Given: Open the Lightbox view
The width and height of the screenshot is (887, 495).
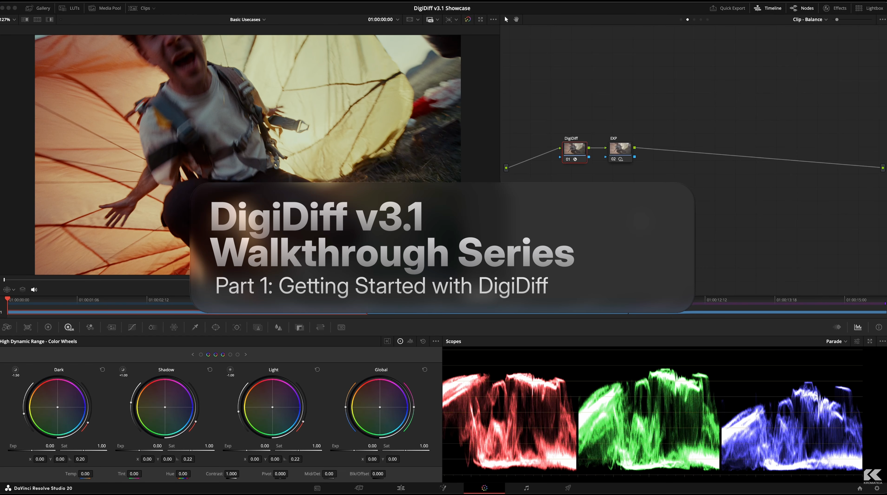Looking at the screenshot, I should pos(869,8).
